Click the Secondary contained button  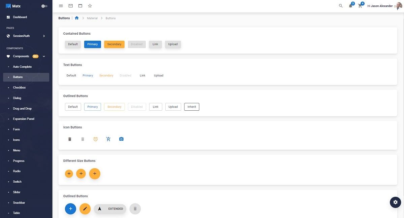[114, 44]
